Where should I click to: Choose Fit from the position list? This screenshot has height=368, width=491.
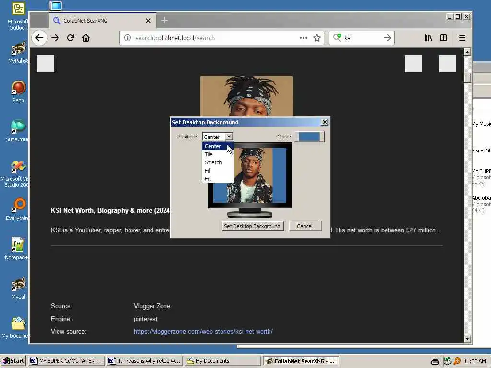click(x=218, y=179)
